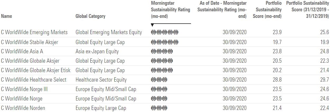Sort by the Name column header
The image size is (330, 112).
[7, 16]
